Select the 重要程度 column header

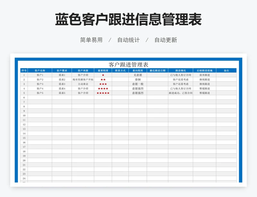click(103, 70)
